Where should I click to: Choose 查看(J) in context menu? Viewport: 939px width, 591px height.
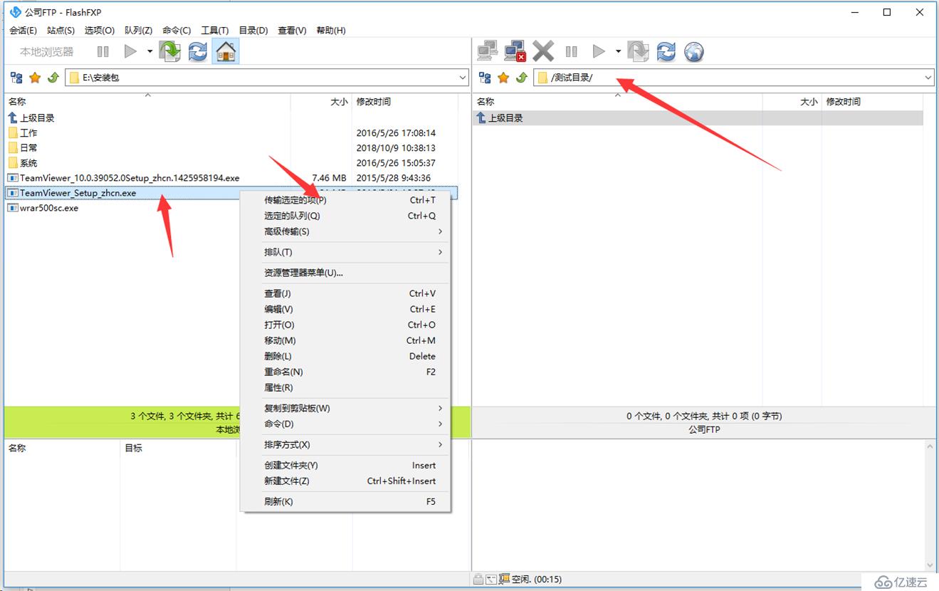click(x=345, y=293)
